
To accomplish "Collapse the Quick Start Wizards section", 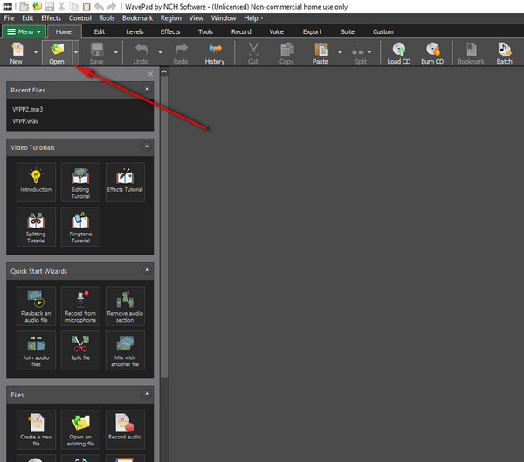I will tap(147, 270).
